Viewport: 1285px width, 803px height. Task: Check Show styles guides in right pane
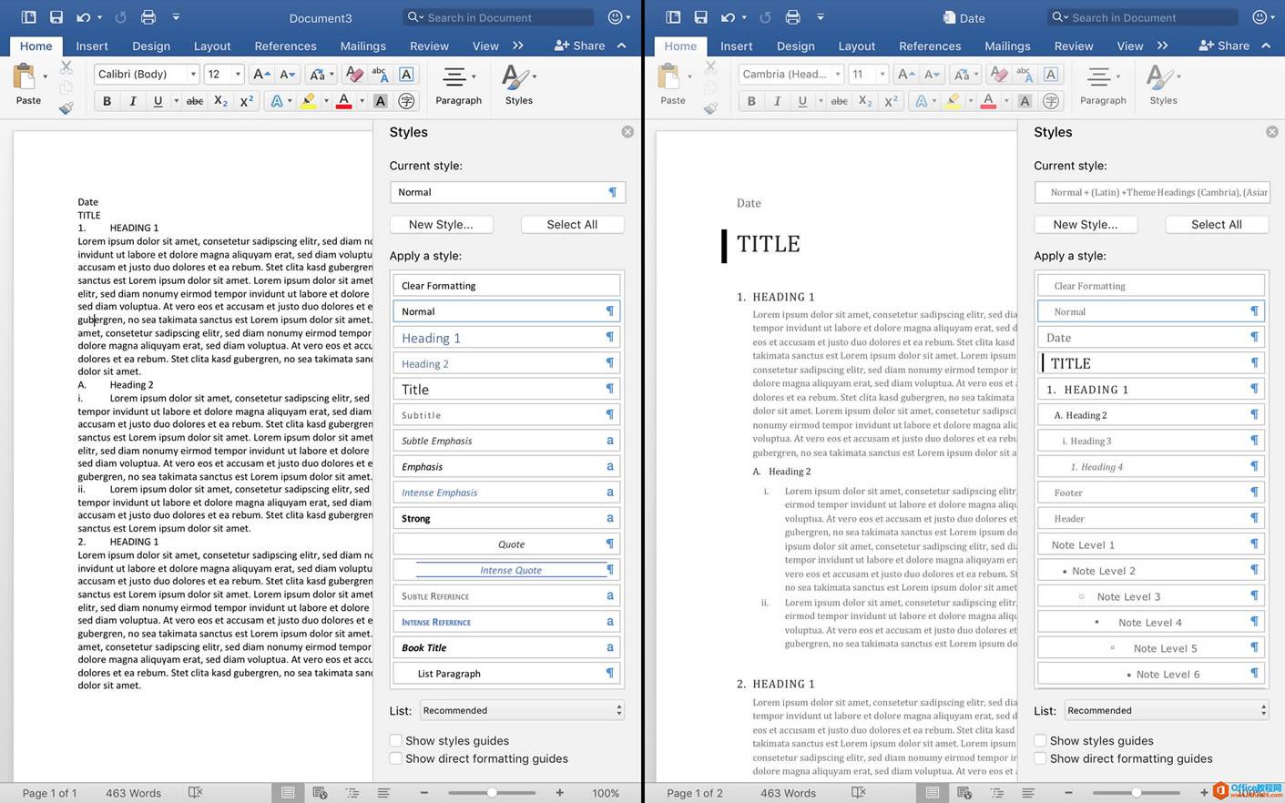[1040, 740]
